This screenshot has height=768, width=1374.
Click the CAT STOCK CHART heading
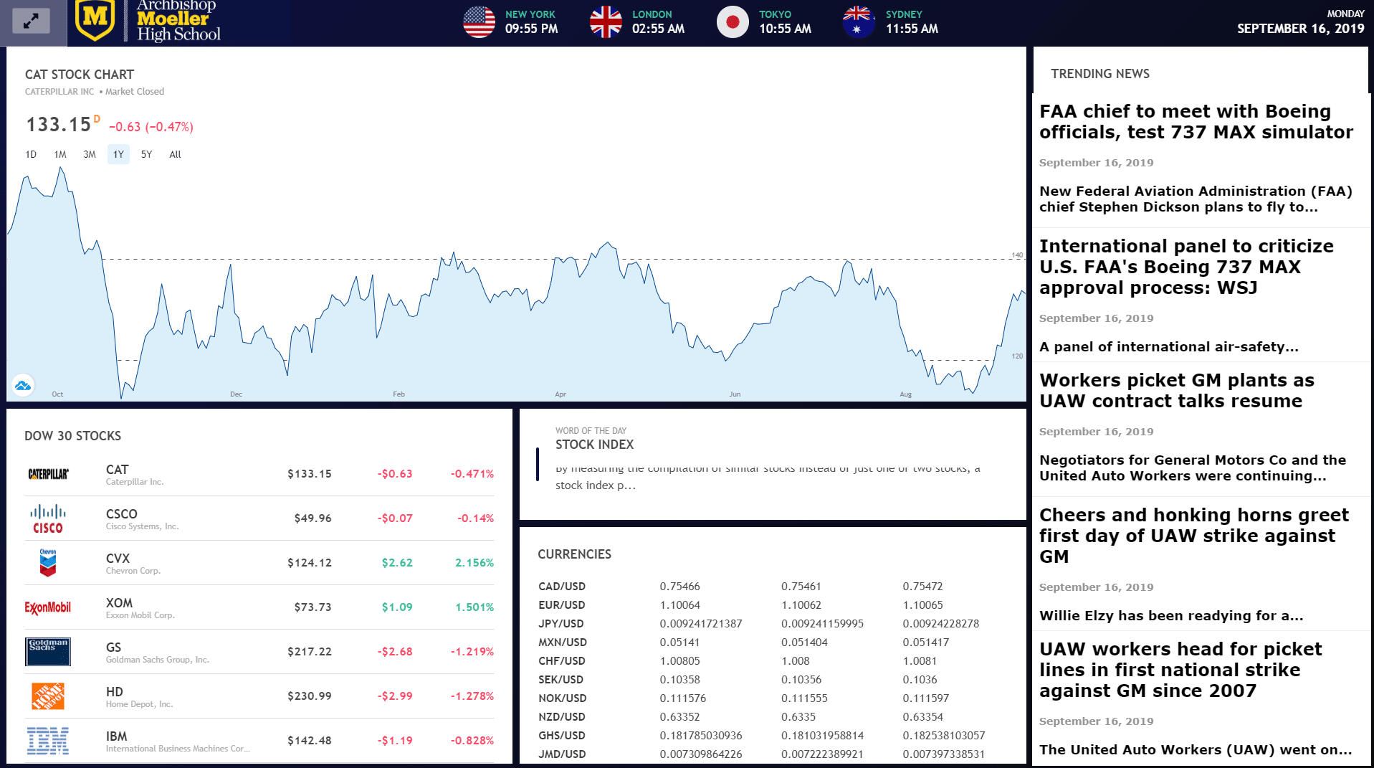click(80, 75)
